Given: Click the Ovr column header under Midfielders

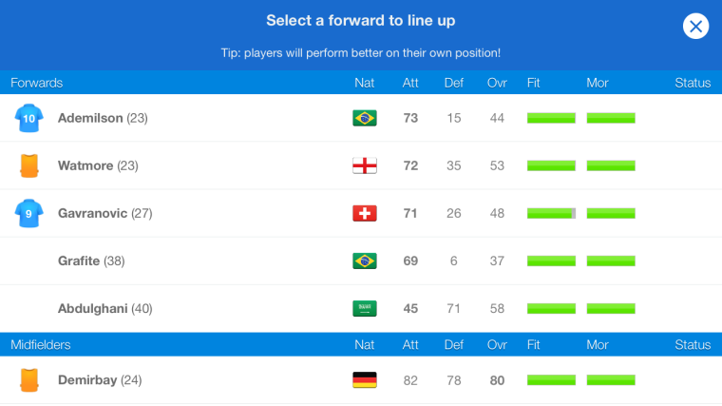Looking at the screenshot, I should point(497,345).
